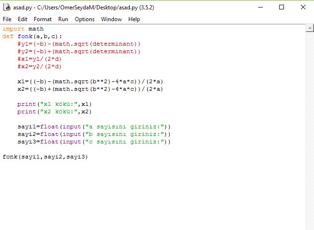Minimize the asad.py editor window
This screenshot has height=230, width=314.
pos(260,8)
